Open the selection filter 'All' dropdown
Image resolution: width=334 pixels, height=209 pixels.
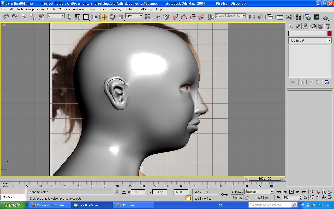point(62,16)
